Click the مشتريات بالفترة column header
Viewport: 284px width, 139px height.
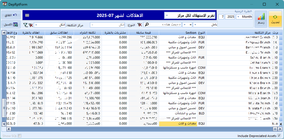tap(115, 33)
